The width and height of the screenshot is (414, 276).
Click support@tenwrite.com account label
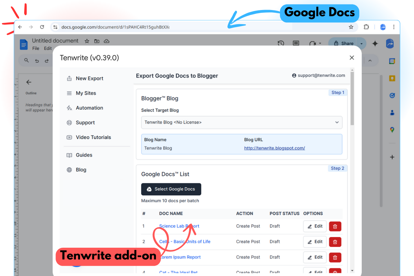click(x=318, y=75)
